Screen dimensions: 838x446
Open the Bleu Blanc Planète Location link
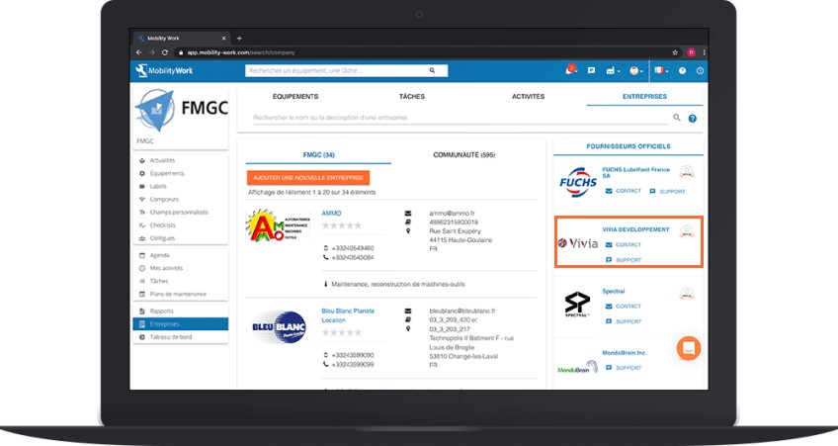(x=348, y=315)
